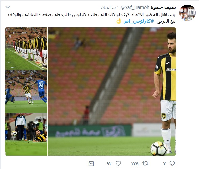Click the reply count ٢
The width and height of the screenshot is (199, 169).
point(164,164)
